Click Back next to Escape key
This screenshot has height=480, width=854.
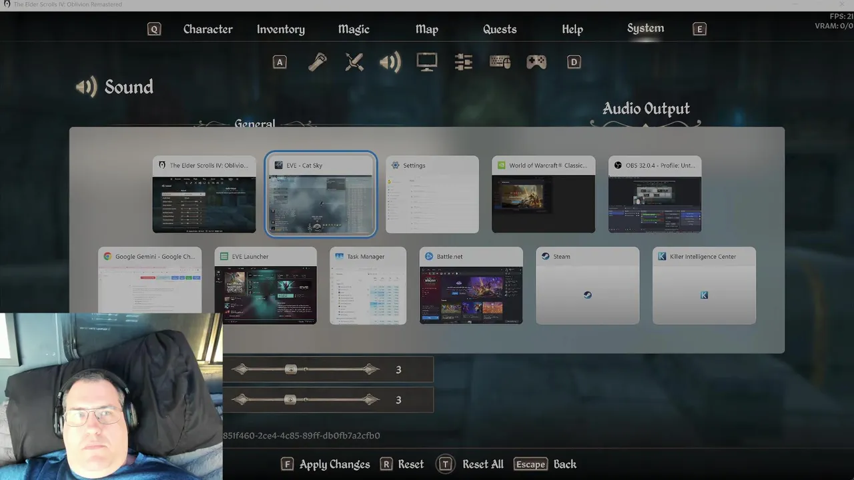coord(565,465)
